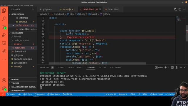Screen dimensions: 188x106
Task: Open the Extensions view icon
Action: click(4, 51)
